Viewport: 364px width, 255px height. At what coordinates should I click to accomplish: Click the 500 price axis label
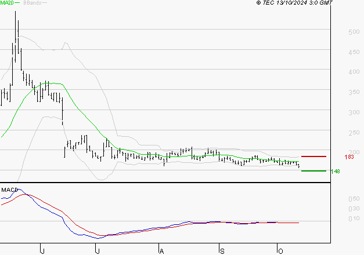pyautogui.click(x=354, y=32)
